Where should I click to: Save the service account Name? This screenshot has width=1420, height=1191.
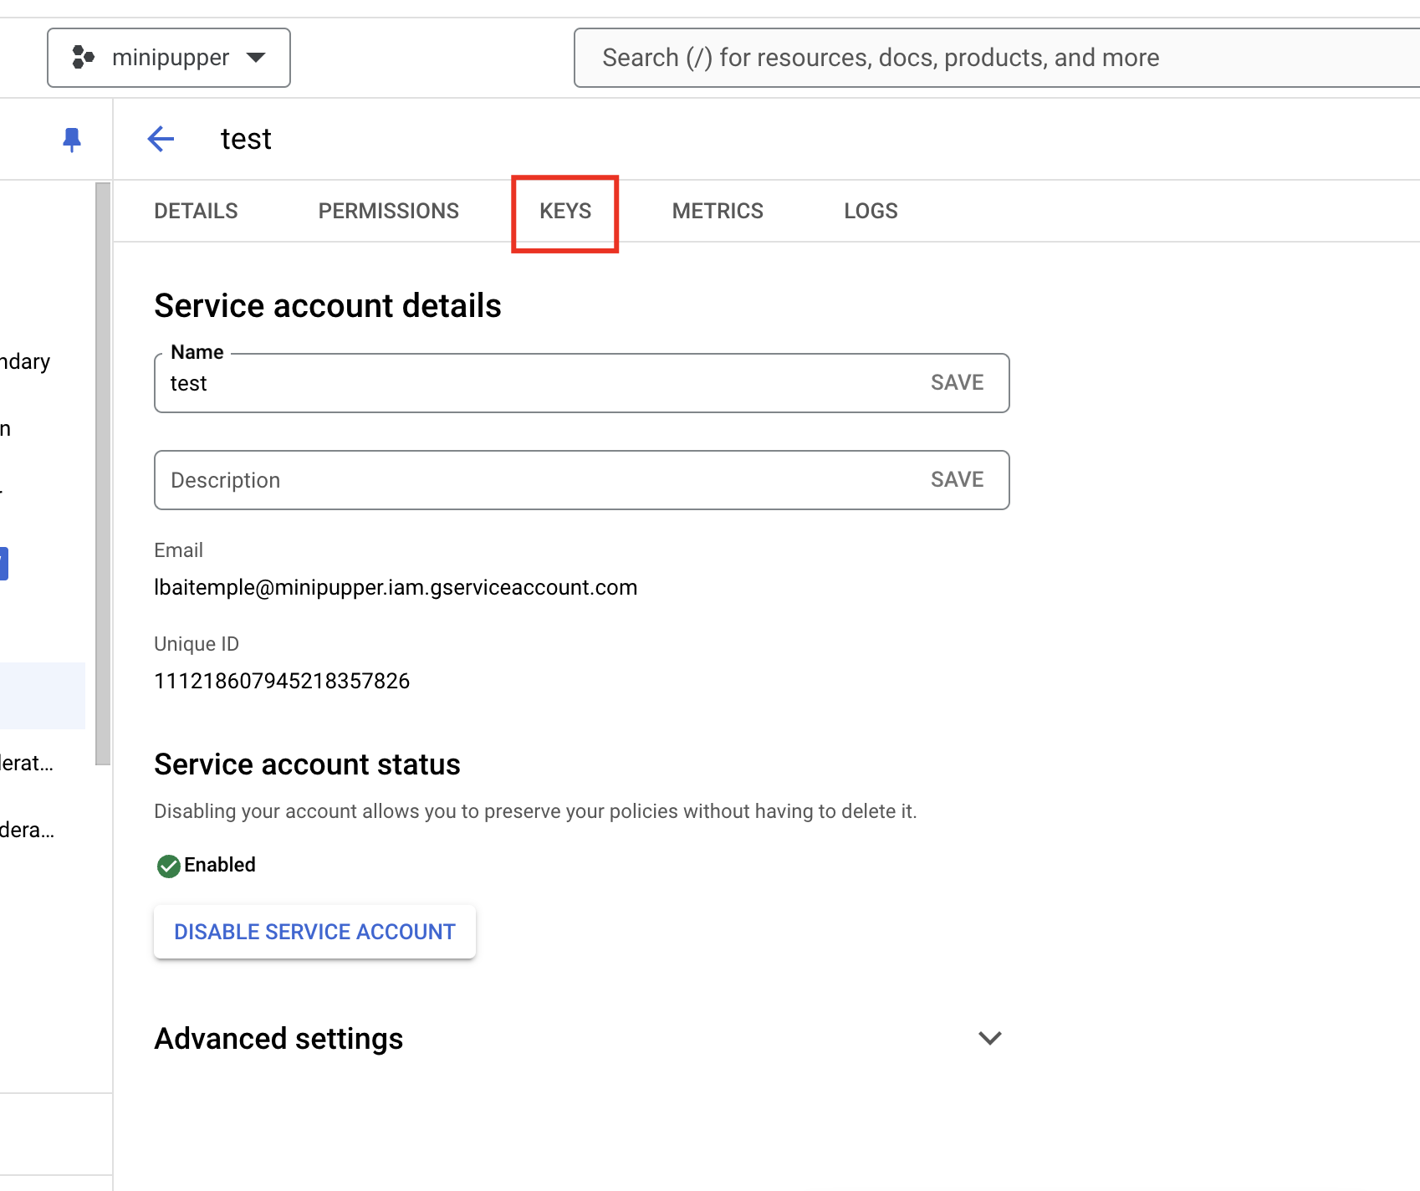click(957, 383)
